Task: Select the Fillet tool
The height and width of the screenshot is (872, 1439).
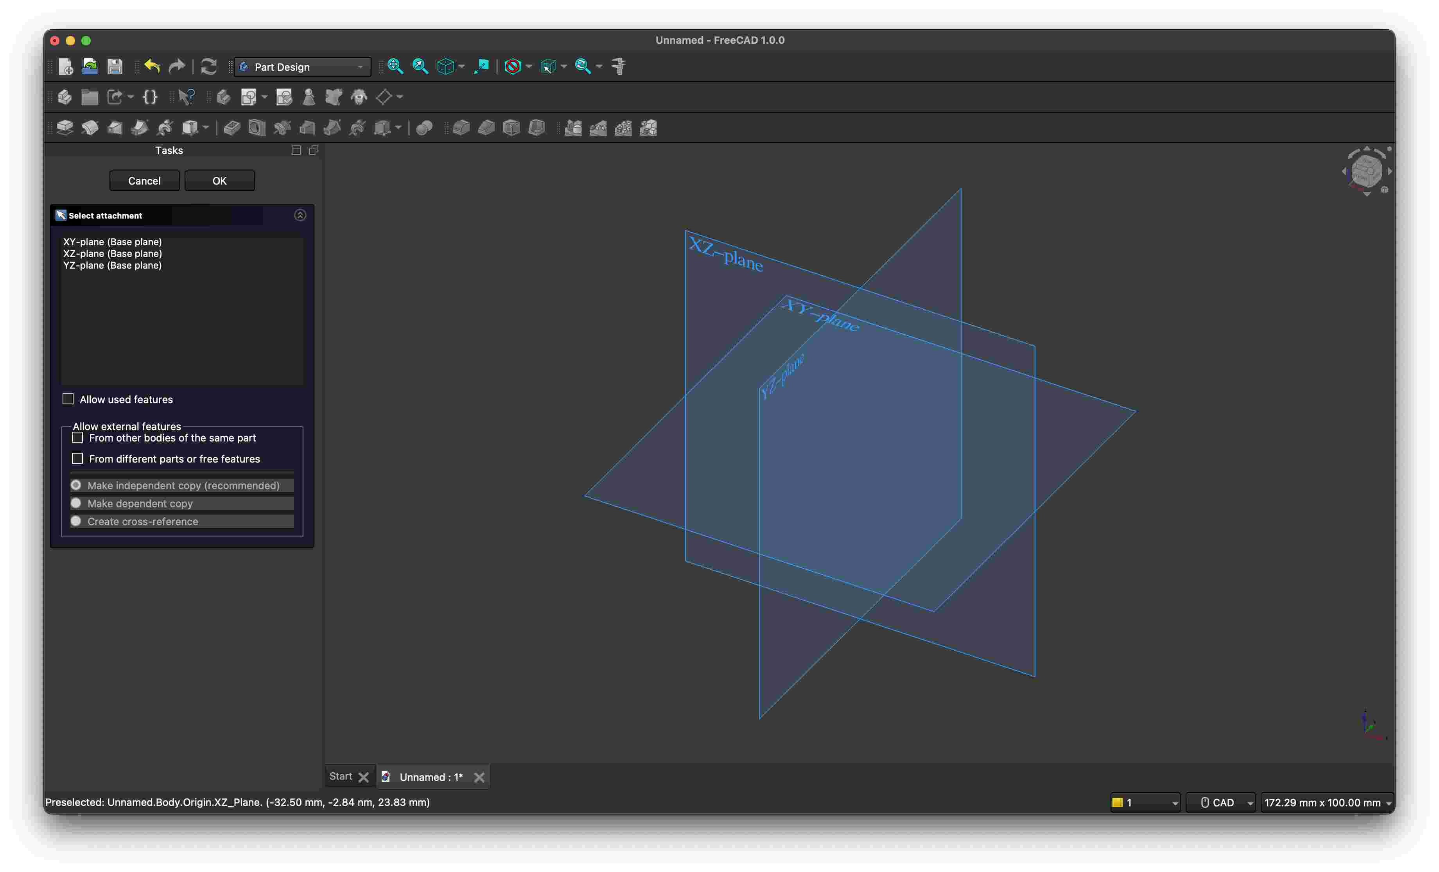Action: (461, 128)
